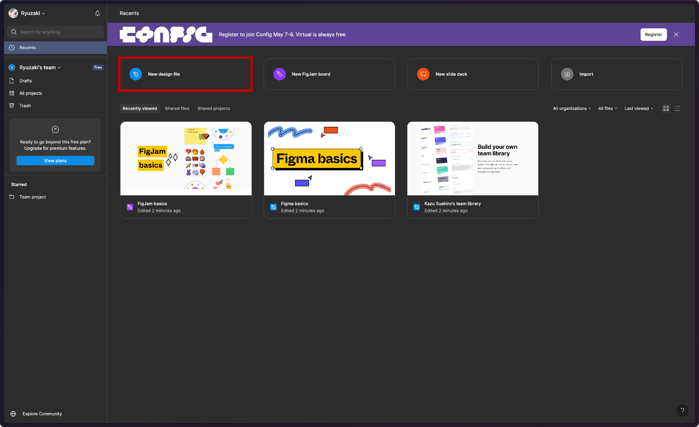The width and height of the screenshot is (699, 427).
Task: Click the Ryuzaki's team avatar icon
Action: [12, 67]
